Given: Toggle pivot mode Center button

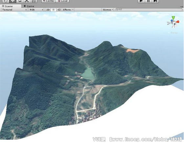Looking at the screenshot, I should (49, 1).
